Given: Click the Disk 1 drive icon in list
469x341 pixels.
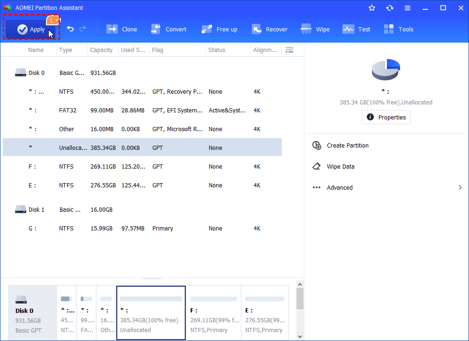Looking at the screenshot, I should tap(20, 209).
